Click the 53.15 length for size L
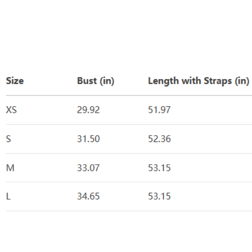This screenshot has height=252, width=252. (159, 196)
